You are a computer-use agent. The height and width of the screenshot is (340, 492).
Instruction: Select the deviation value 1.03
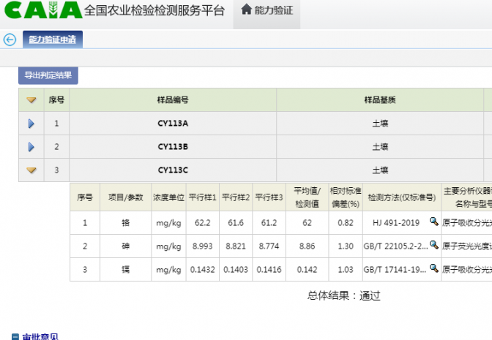tap(346, 270)
